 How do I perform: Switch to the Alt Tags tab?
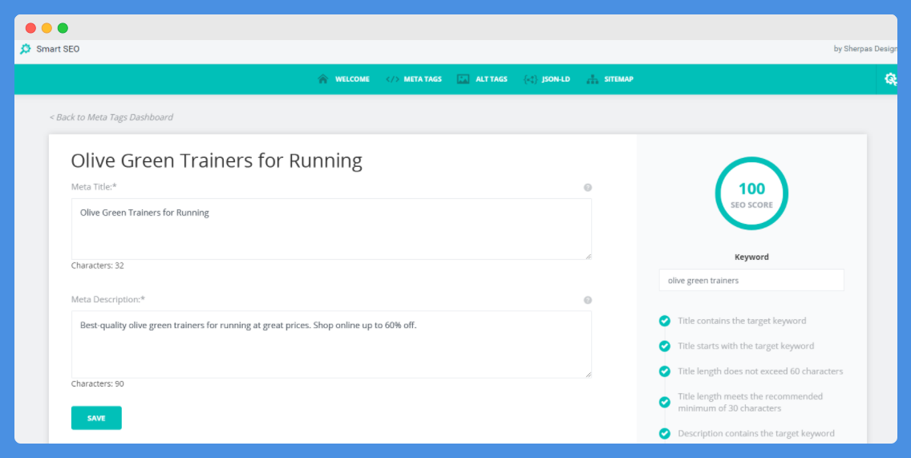(x=482, y=79)
